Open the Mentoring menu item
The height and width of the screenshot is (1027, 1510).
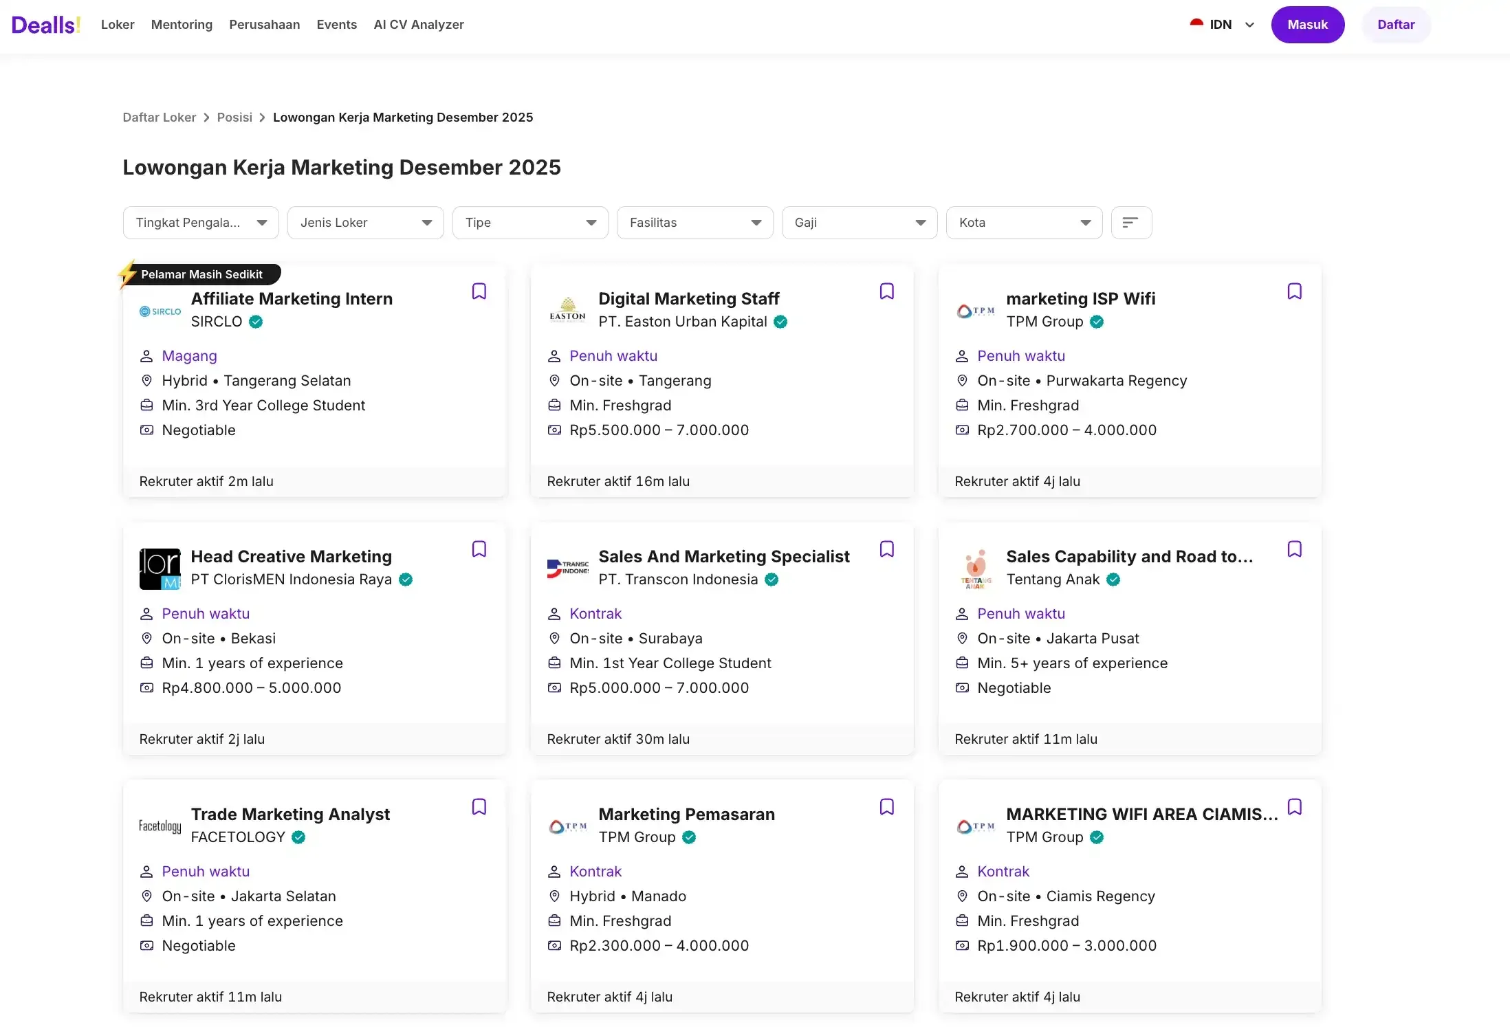(182, 25)
